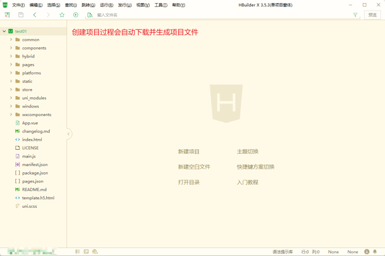The width and height of the screenshot is (385, 256).
Task: Click the code icon beside index.html
Action: point(17,140)
